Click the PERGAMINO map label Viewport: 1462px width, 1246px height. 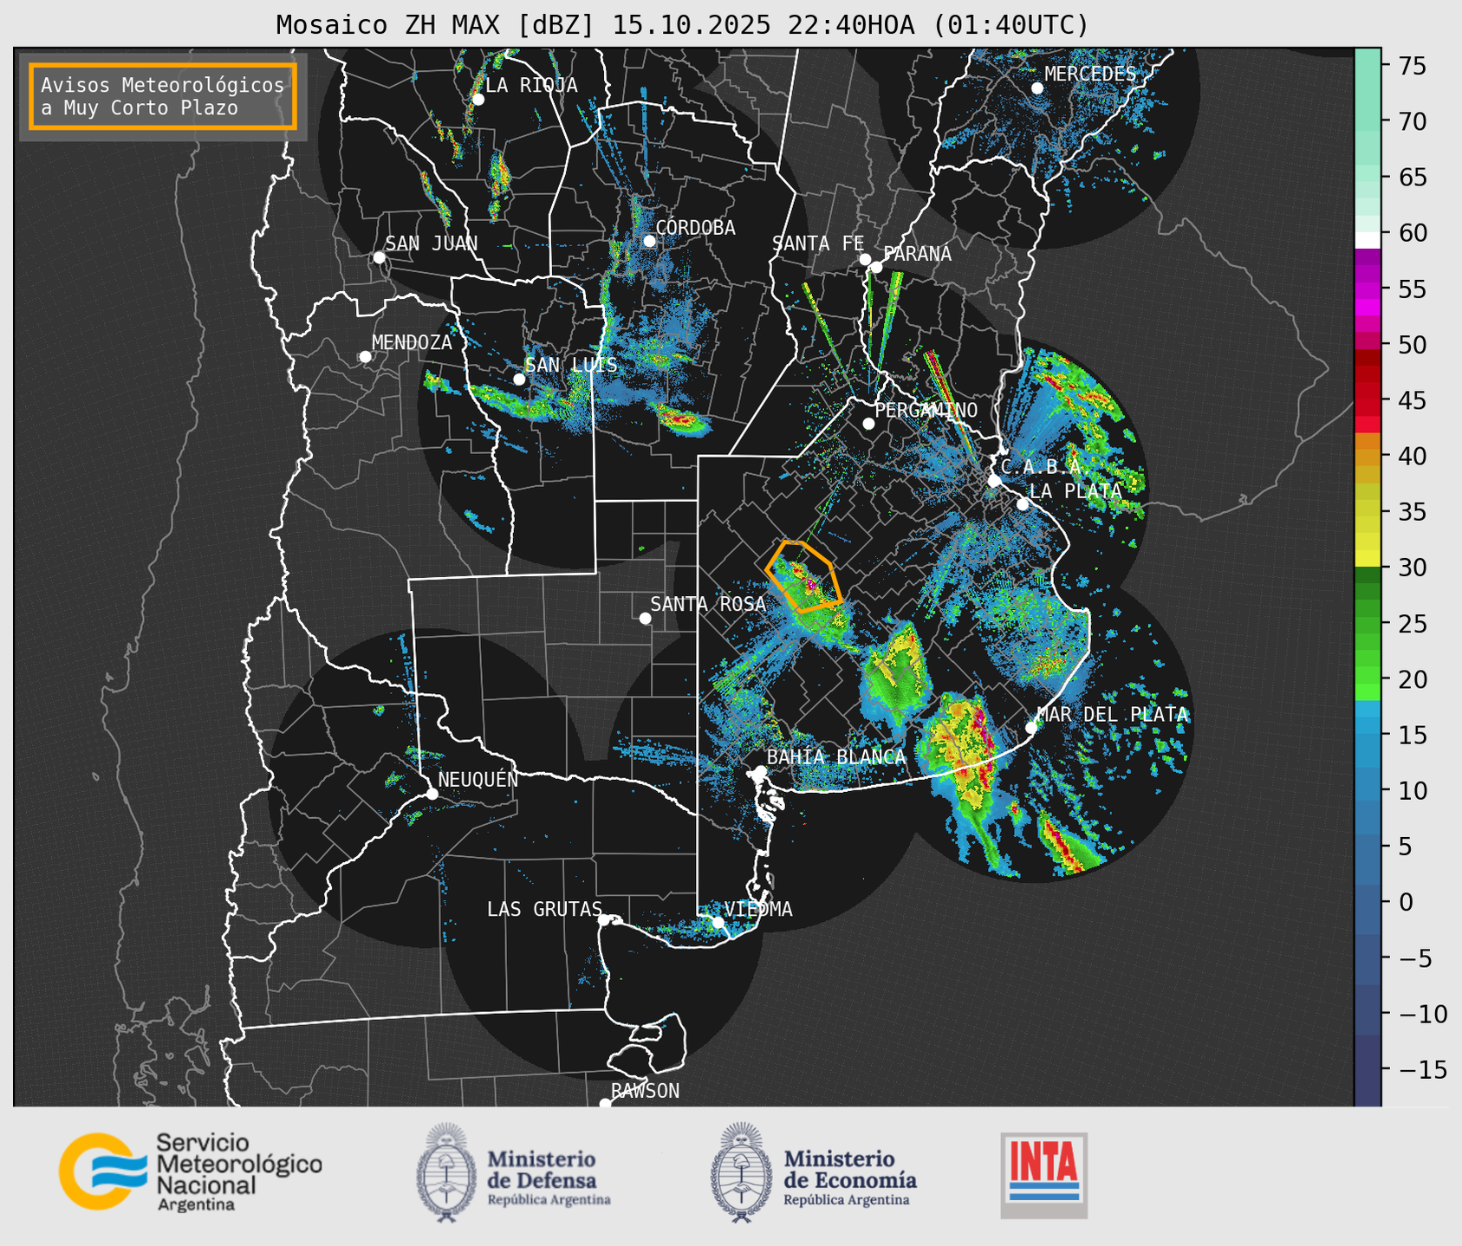(x=926, y=410)
